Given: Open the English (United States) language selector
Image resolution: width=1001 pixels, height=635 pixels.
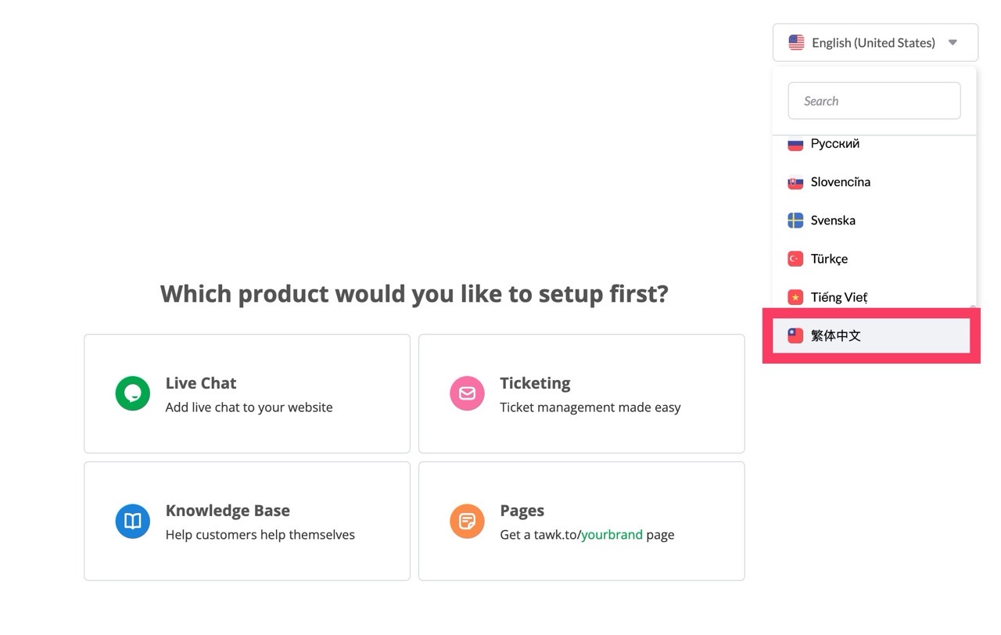Looking at the screenshot, I should [x=874, y=43].
